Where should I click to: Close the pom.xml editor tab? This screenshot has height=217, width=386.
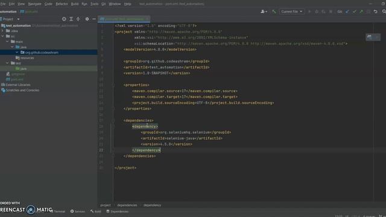click(x=147, y=19)
